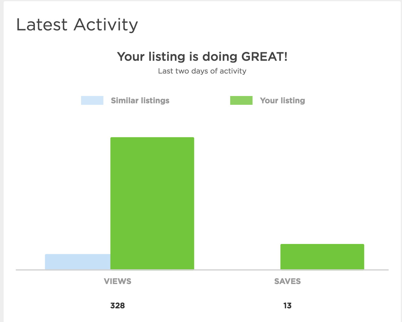Click the green Saves bar
This screenshot has height=322, width=402.
(x=322, y=257)
